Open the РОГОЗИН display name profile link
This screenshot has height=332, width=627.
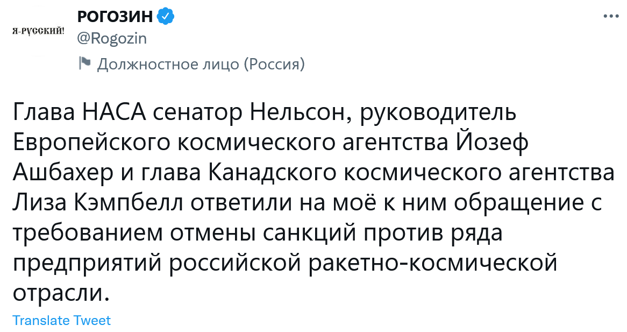[115, 17]
